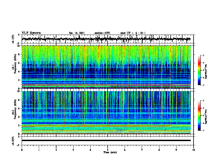Click time axis tick label "8"
This screenshot has height=168, width=218.
[159, 150]
